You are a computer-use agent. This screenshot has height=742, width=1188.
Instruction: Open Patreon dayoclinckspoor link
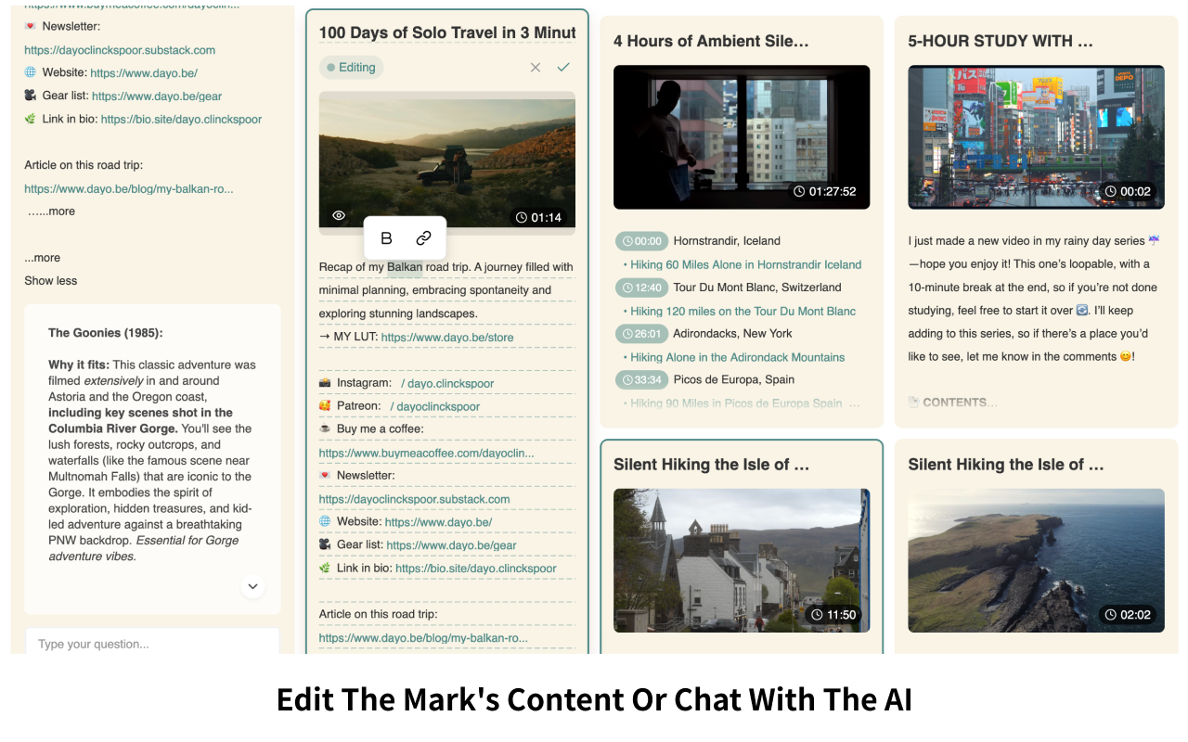(435, 406)
